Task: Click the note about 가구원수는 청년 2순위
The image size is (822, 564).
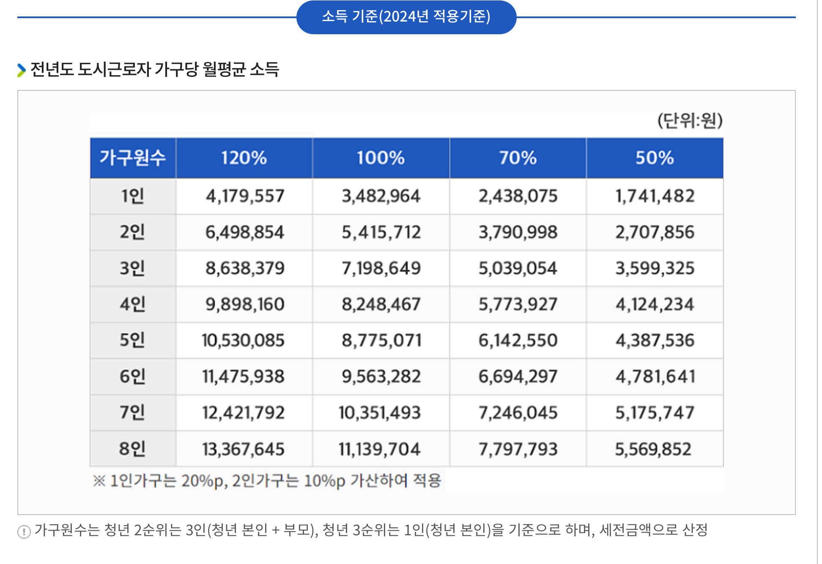Action: [x=371, y=530]
